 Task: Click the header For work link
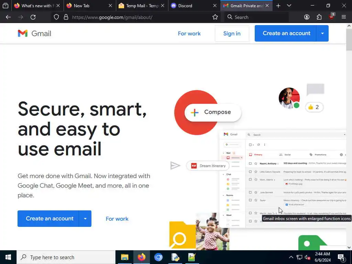[x=189, y=33]
